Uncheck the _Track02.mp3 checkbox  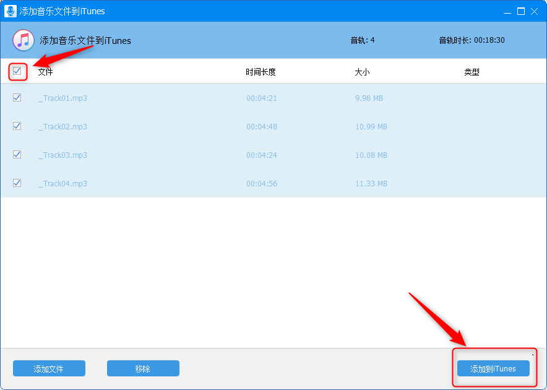tap(17, 126)
